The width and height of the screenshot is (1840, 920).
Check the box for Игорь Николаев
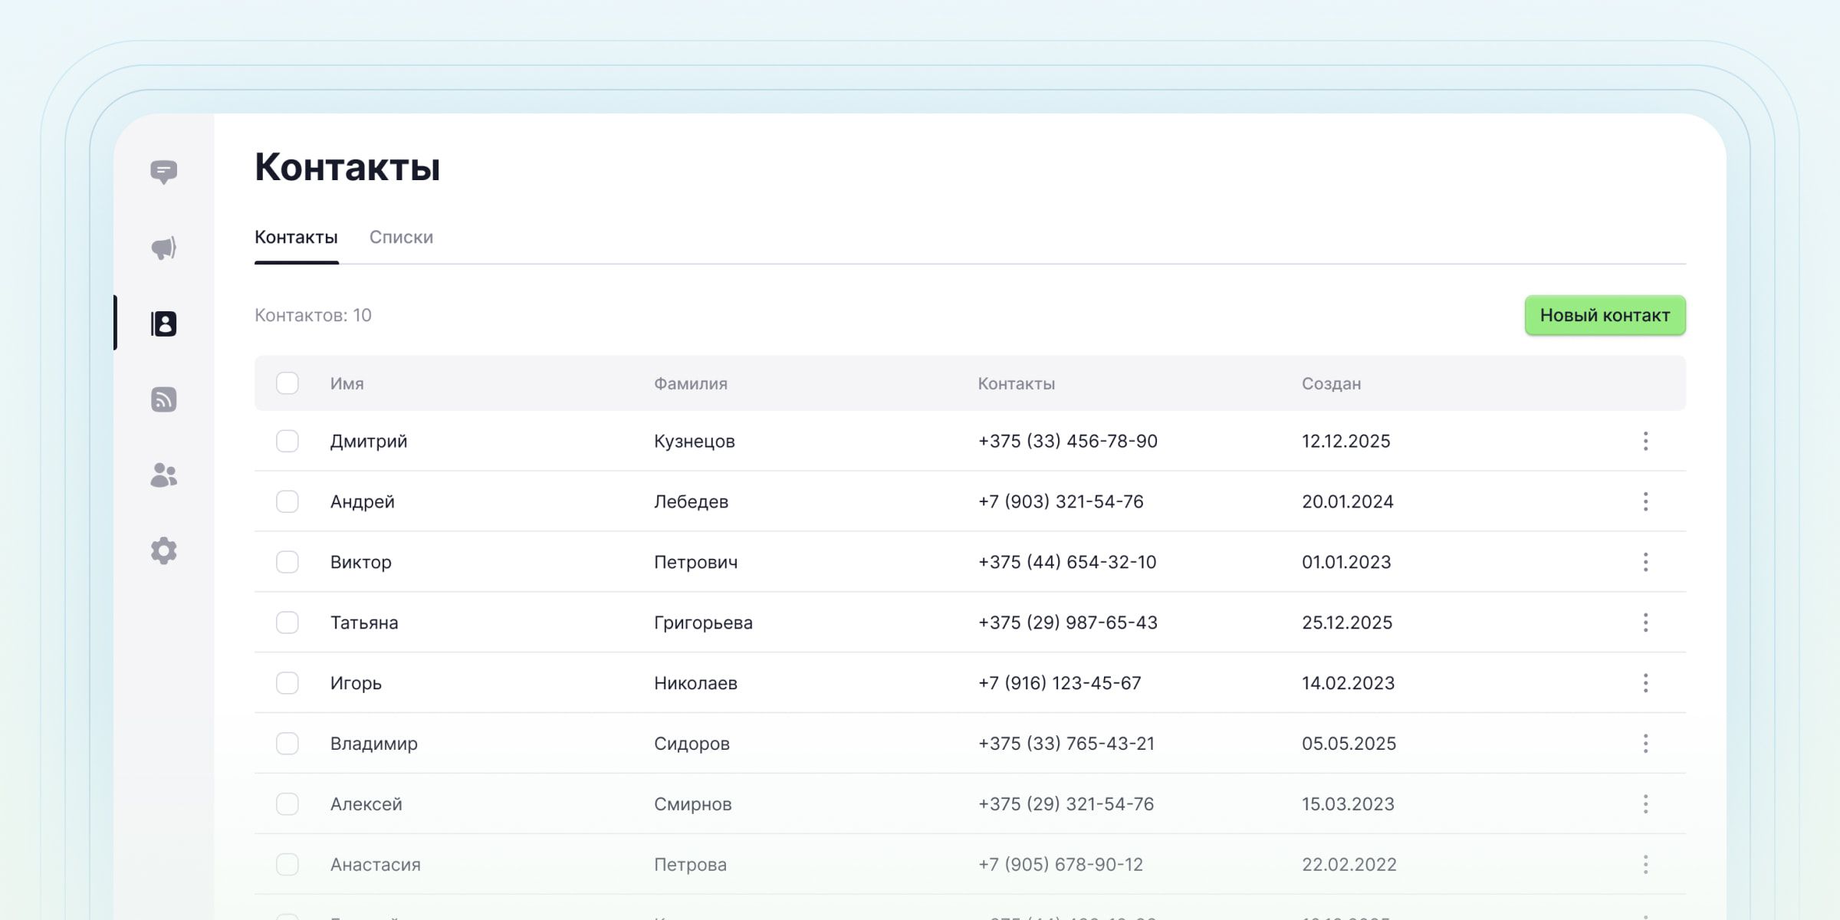(x=287, y=683)
